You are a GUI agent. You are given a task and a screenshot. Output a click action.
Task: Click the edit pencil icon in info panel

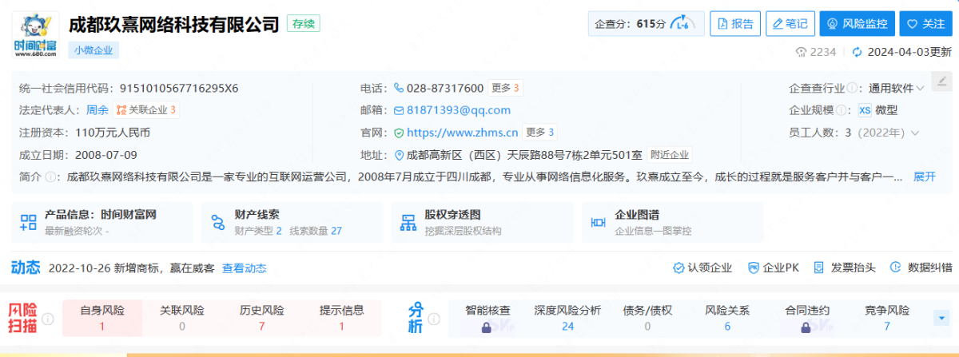click(941, 81)
